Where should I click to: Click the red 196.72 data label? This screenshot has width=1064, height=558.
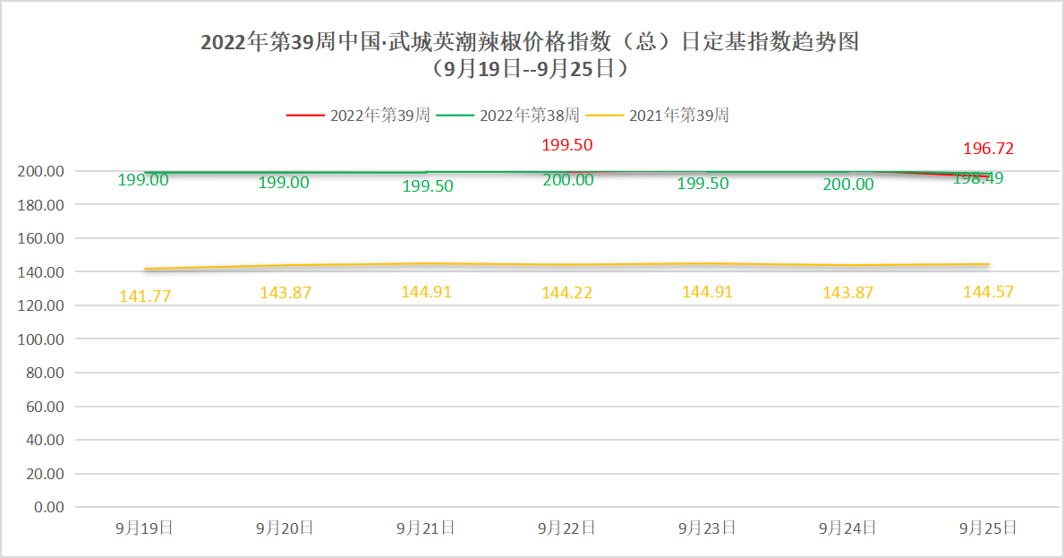pyautogui.click(x=988, y=149)
